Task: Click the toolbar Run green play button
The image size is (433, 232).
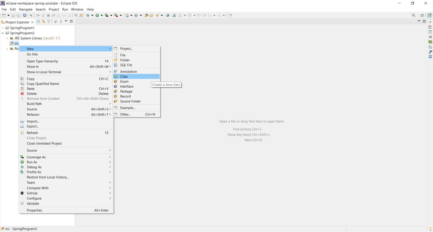Action: (x=97, y=15)
